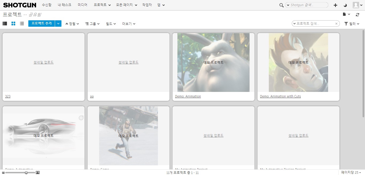Click the filter funnel icon
This screenshot has height=175, width=365.
[x=346, y=24]
